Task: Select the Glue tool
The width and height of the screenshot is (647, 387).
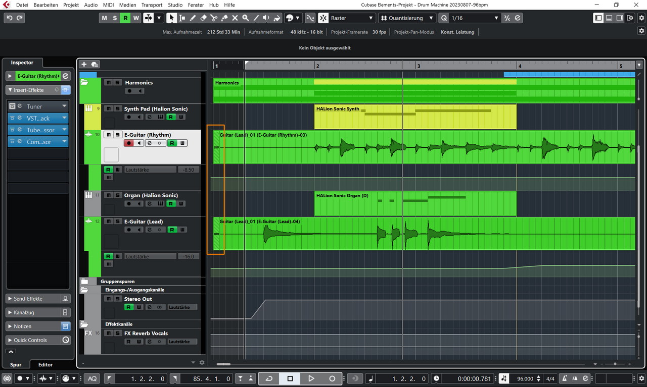Action: pyautogui.click(x=224, y=18)
